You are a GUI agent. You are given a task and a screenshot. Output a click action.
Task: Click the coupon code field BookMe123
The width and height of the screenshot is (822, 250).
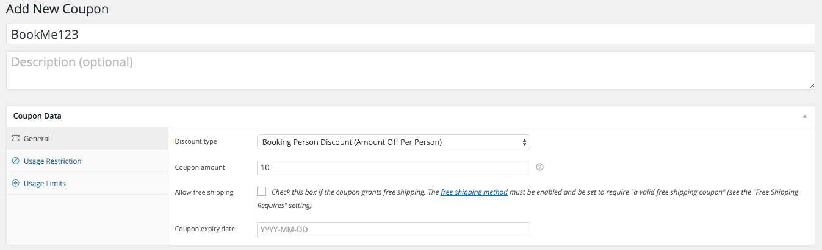point(411,35)
